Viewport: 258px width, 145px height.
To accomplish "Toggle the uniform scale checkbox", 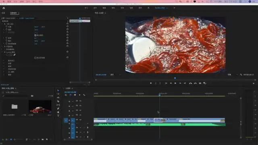I will [35, 35].
